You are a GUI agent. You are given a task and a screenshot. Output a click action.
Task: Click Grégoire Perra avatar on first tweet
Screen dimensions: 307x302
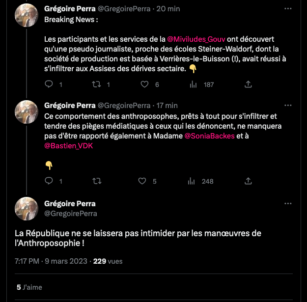pos(27,15)
